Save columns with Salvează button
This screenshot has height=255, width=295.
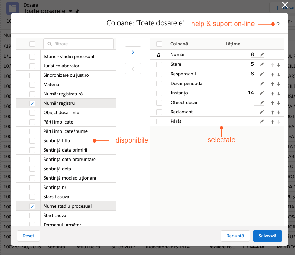tap(267, 236)
